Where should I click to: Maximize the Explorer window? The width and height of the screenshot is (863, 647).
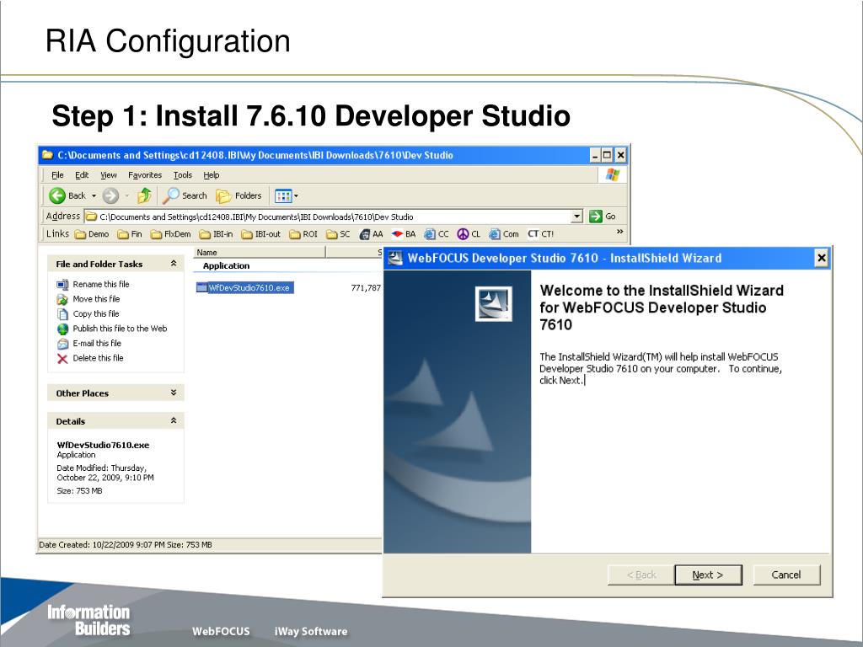click(607, 155)
